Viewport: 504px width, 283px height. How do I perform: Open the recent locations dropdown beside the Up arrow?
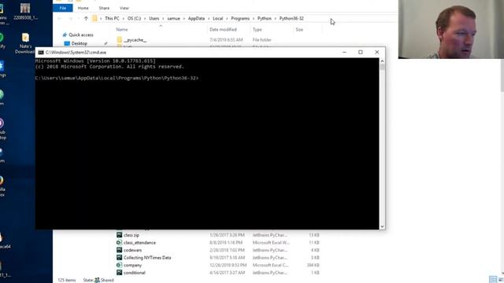(x=78, y=19)
